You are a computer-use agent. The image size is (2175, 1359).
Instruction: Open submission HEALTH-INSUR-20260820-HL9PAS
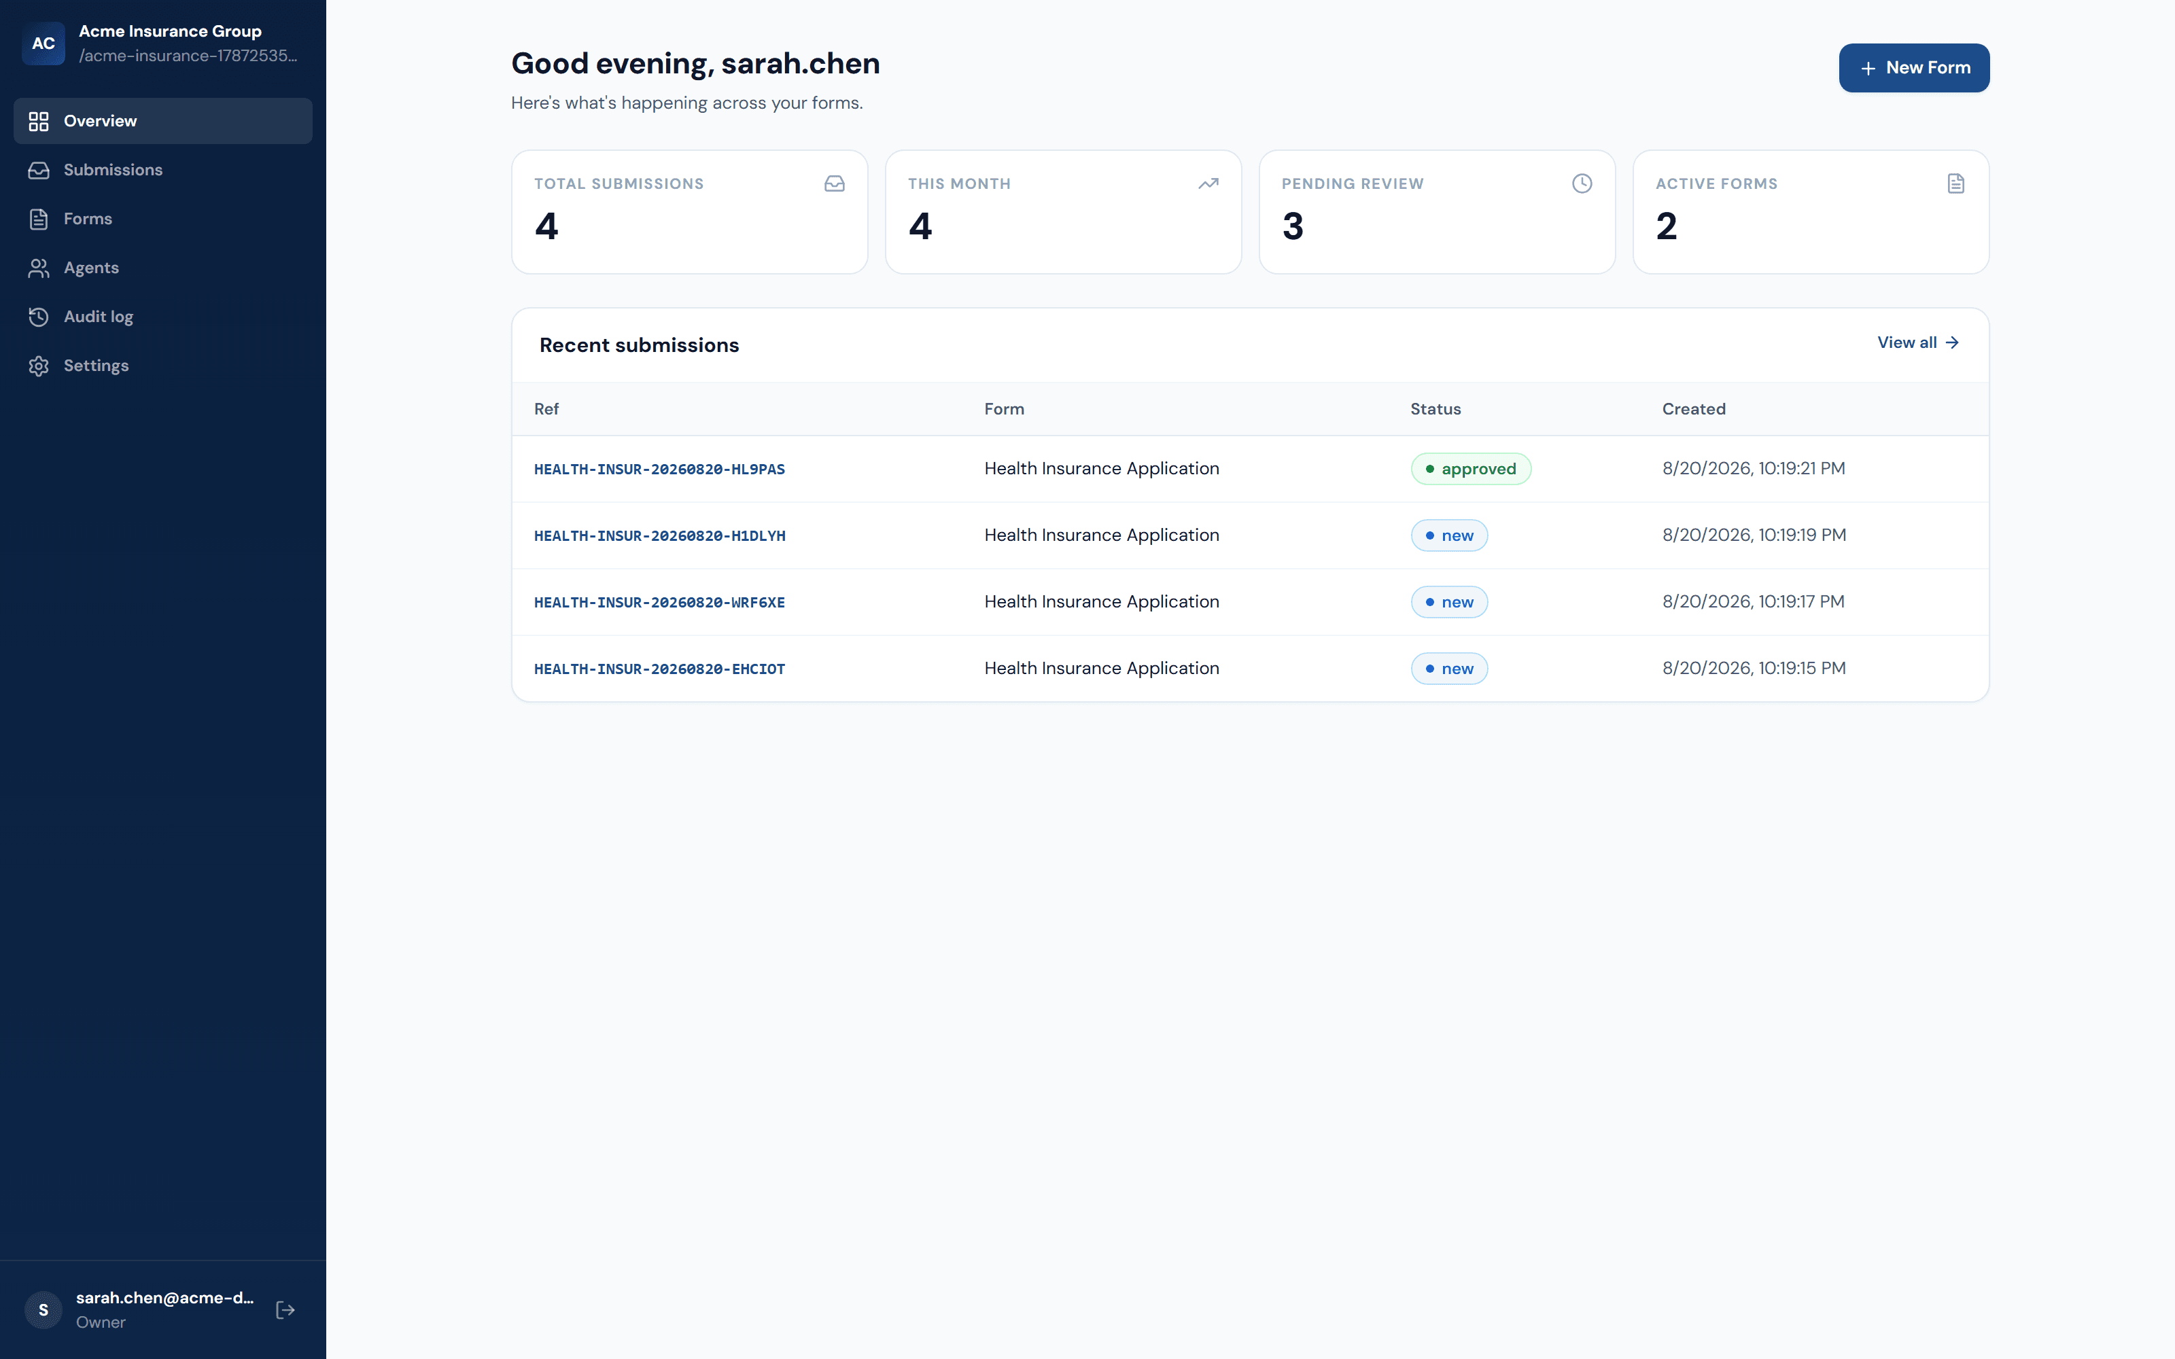(659, 469)
